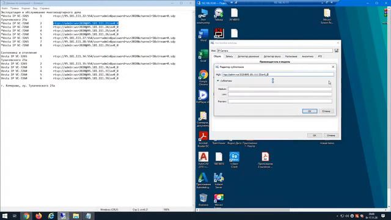Select the blank document file beside Таймер
This screenshot has height=220, width=391.
(x=234, y=15)
